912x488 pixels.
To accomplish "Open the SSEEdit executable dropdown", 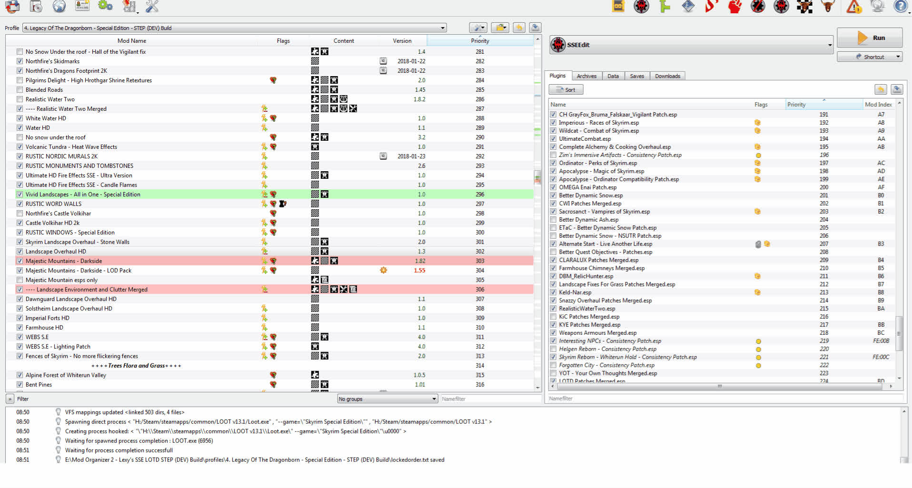I will (691, 45).
